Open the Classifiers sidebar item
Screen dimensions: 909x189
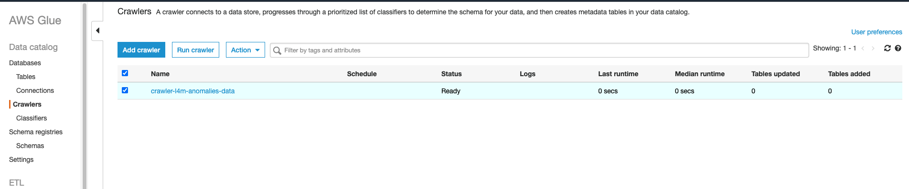point(32,118)
